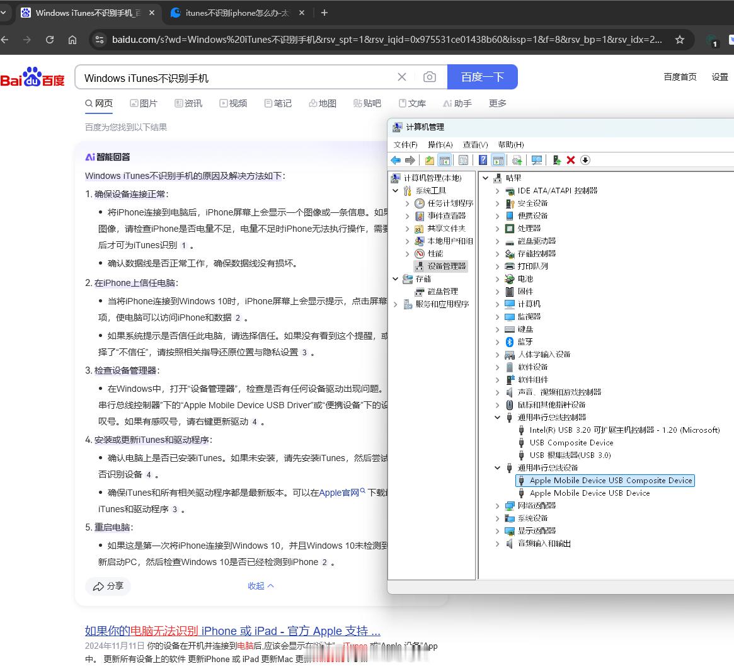
Task: Click the 分享 share button
Action: (x=108, y=586)
